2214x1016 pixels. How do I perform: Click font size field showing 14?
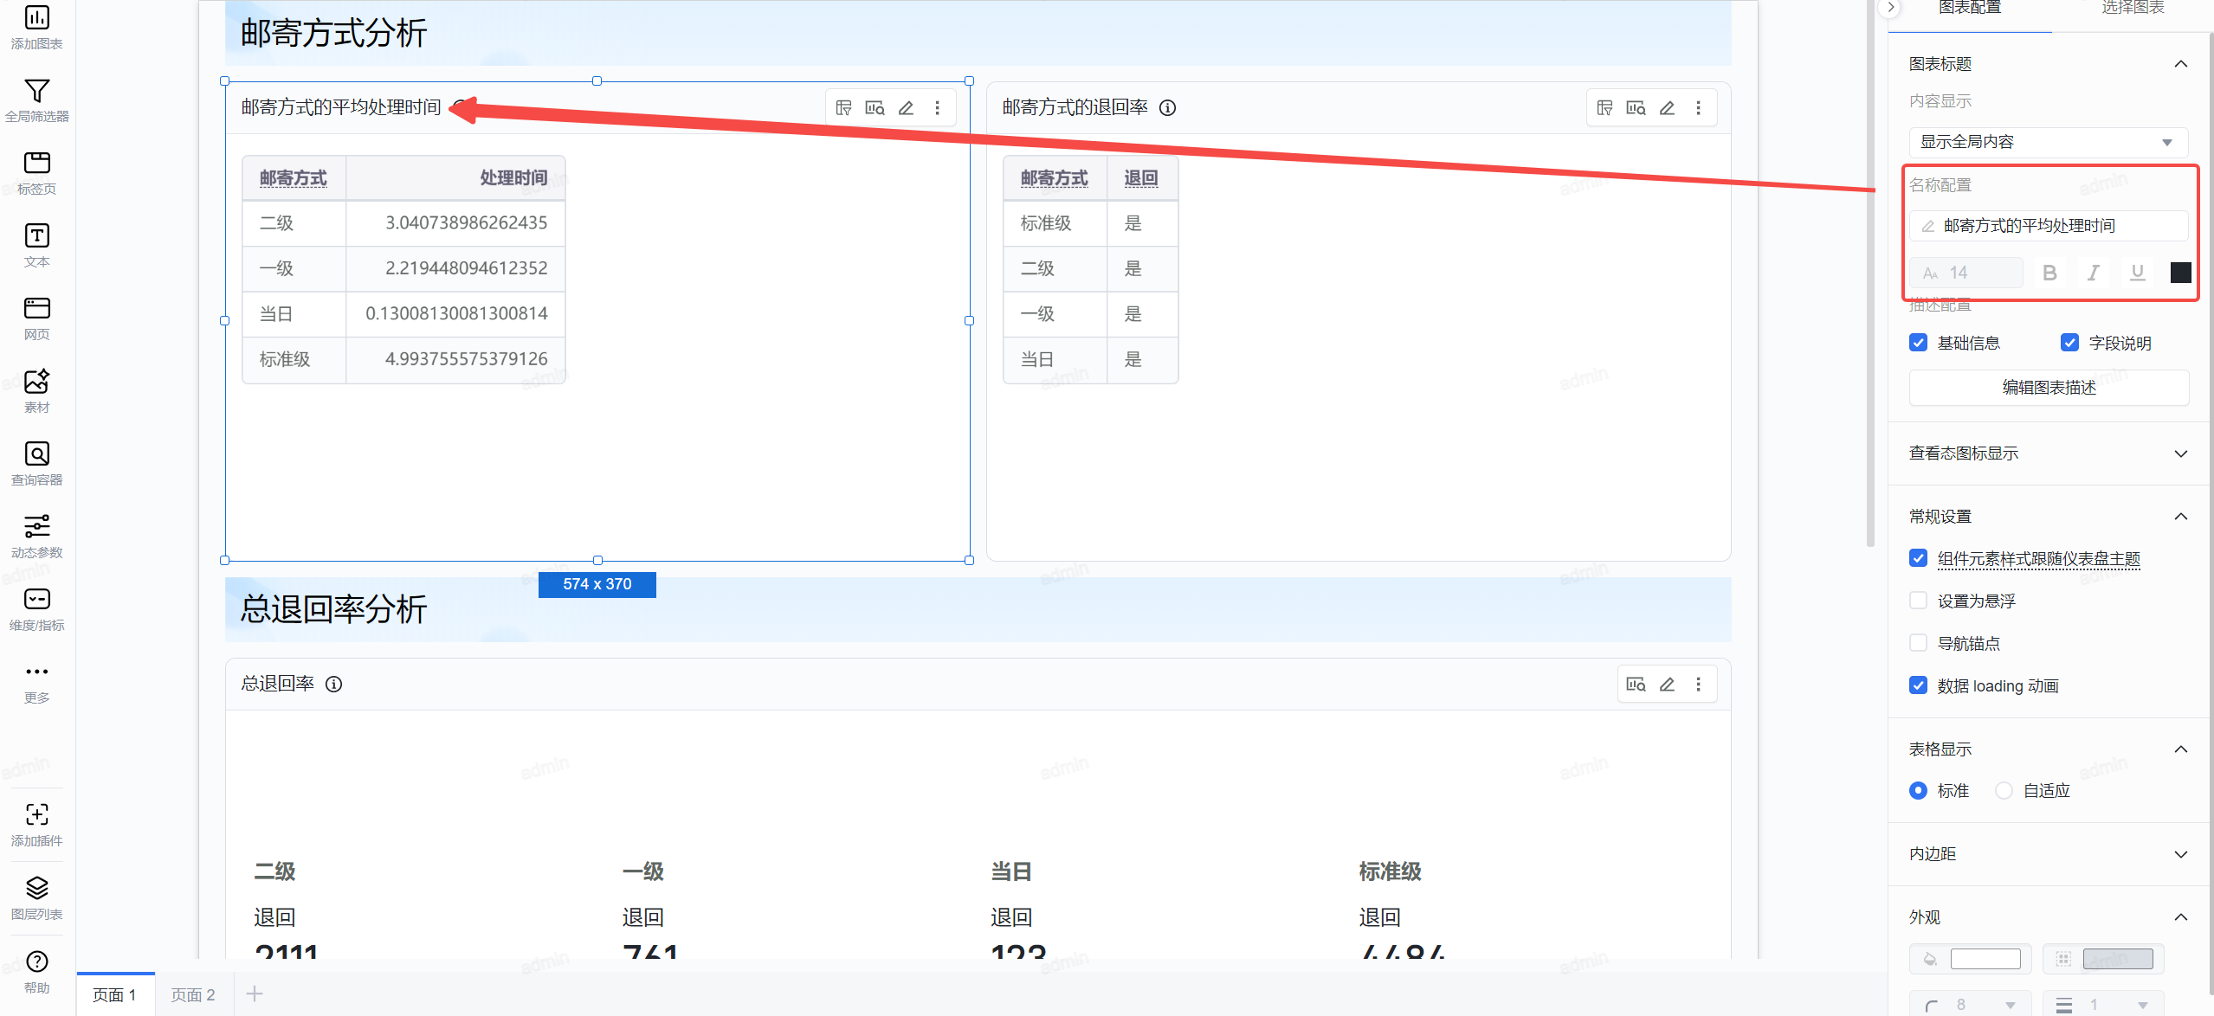(x=1965, y=273)
